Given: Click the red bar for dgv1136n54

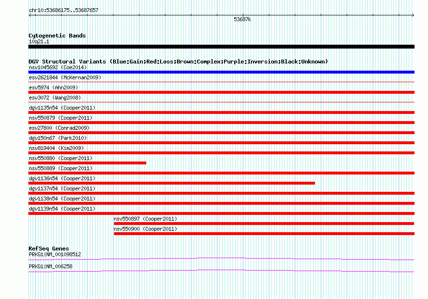Looking at the screenshot, I should [172, 183].
